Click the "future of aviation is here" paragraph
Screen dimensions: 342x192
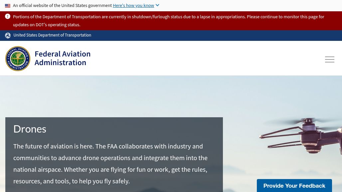tap(110, 158)
